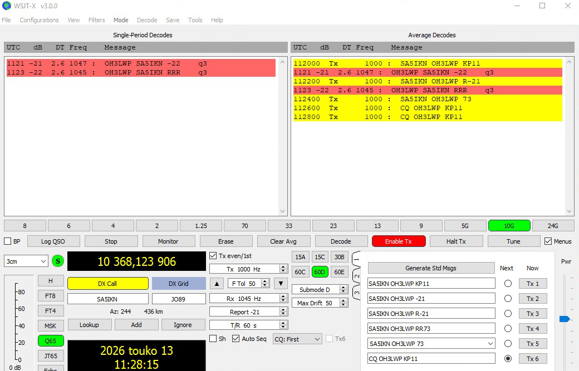
Task: Adjust the Max Drift 50 spinner
Action: coord(343,303)
